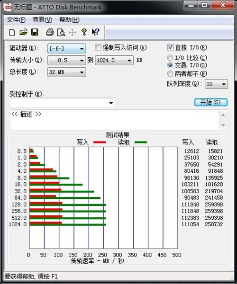Screen dimensions: 237x284
Task: Click the move arrows toolbar icon
Action: tap(73, 33)
